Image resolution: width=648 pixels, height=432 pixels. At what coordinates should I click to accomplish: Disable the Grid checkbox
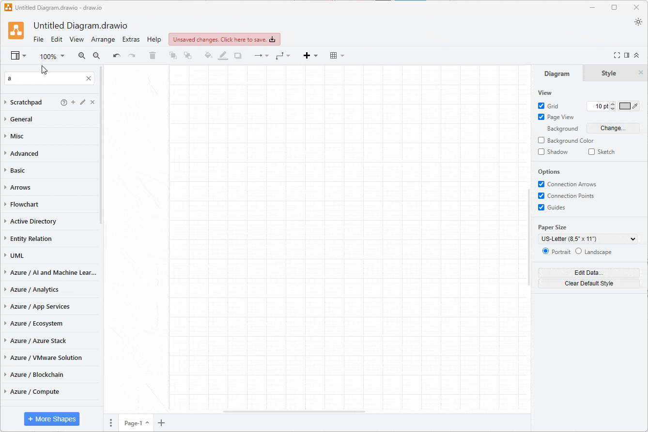[x=541, y=105]
